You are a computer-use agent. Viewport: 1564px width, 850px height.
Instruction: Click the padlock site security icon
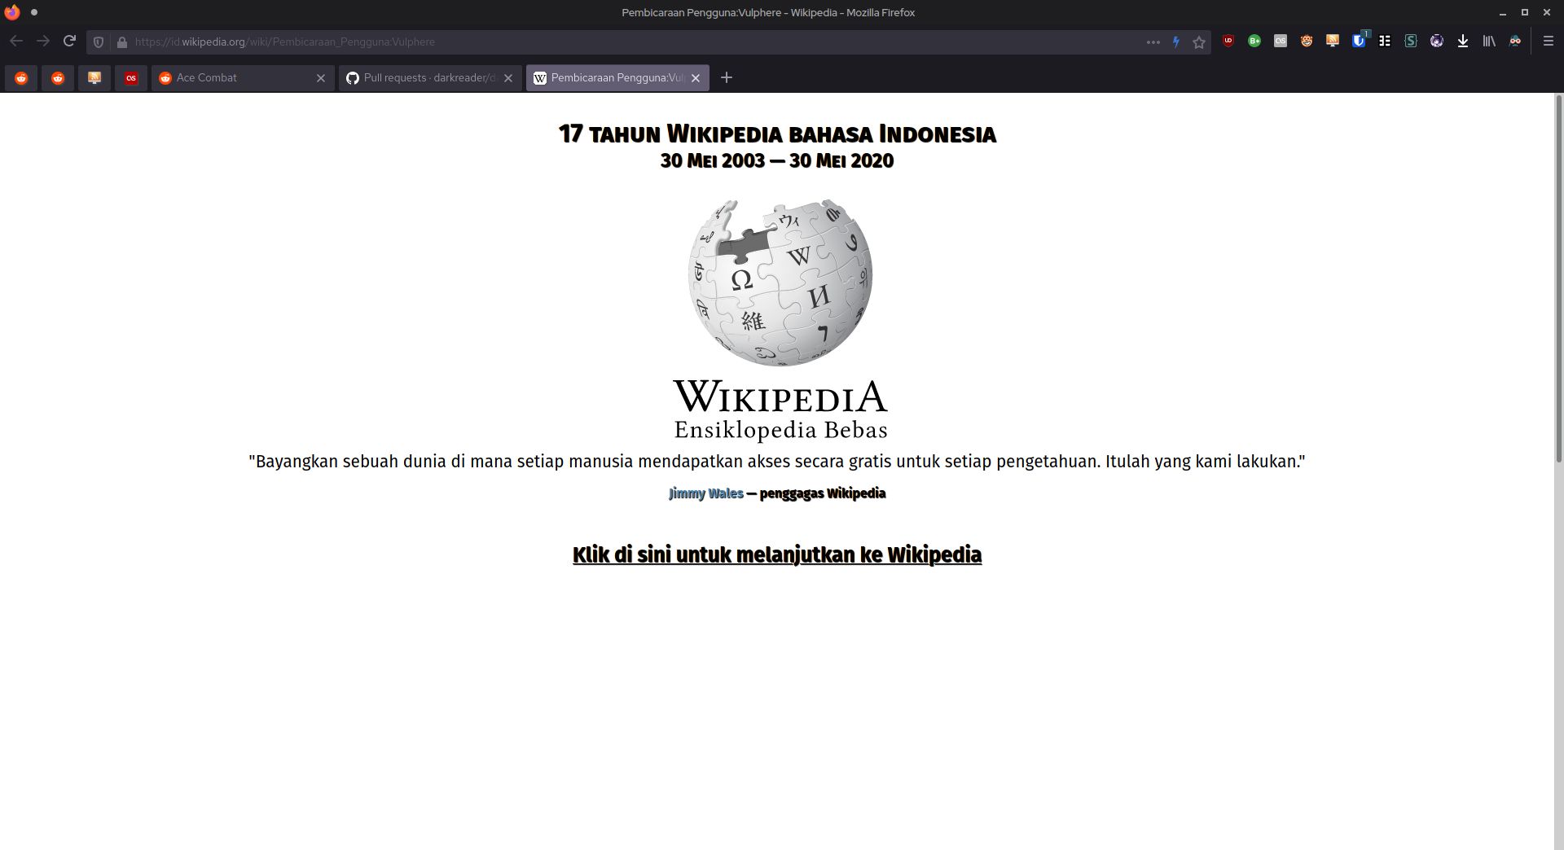coord(122,42)
